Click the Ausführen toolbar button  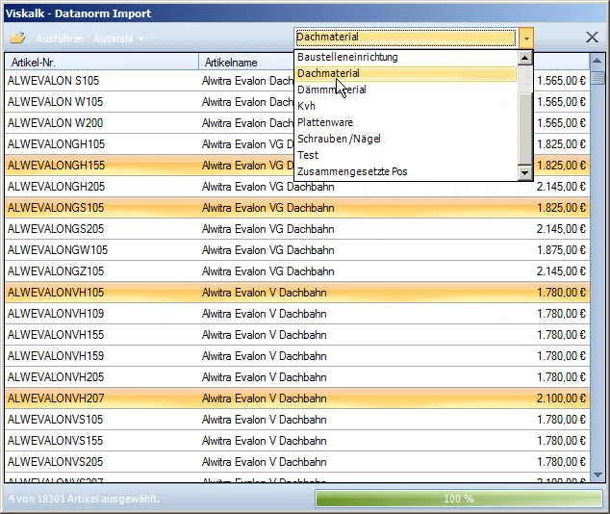(x=60, y=39)
